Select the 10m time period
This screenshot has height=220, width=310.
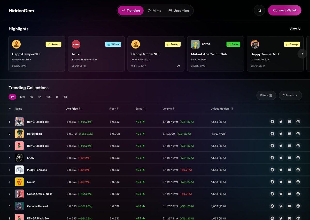tap(22, 97)
